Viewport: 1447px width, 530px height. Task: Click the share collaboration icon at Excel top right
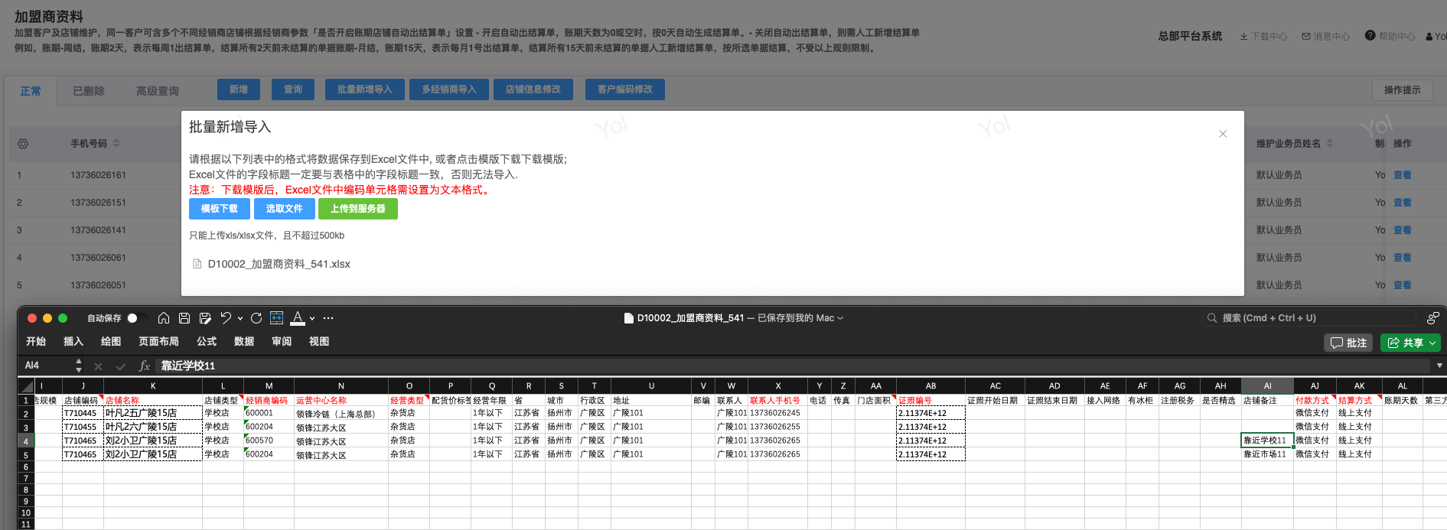(x=1433, y=318)
